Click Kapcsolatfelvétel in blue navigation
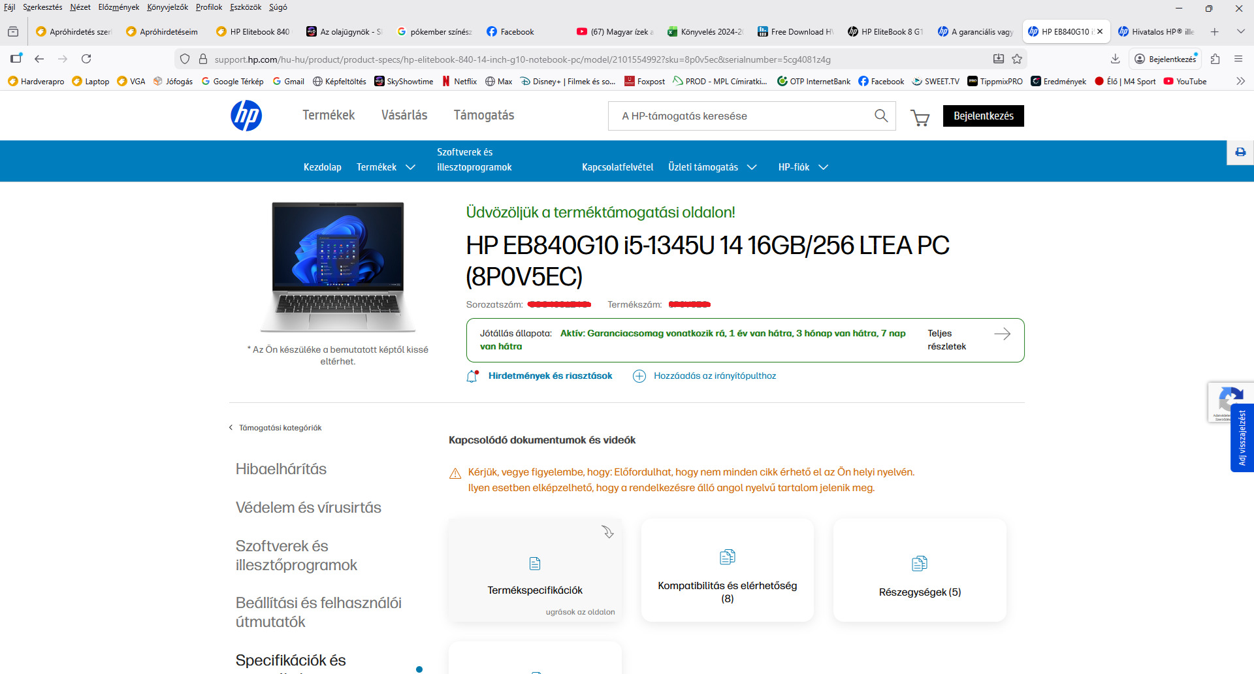The width and height of the screenshot is (1254, 674). click(618, 167)
